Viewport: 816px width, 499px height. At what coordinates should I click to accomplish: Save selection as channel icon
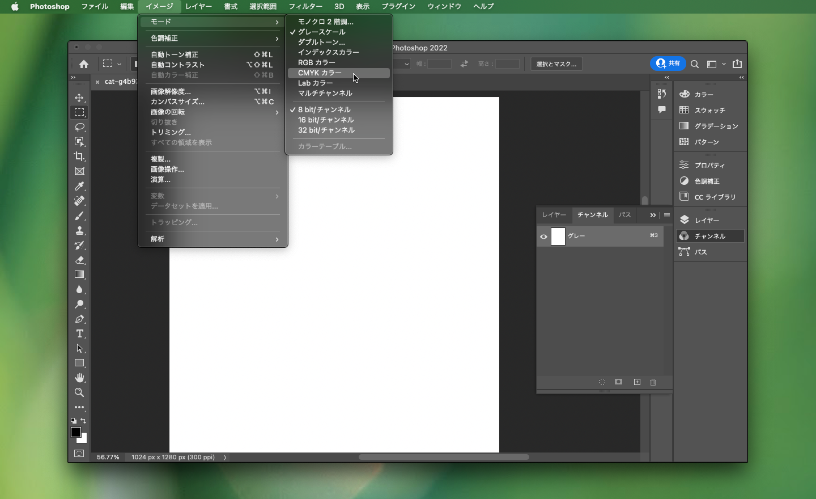point(619,382)
